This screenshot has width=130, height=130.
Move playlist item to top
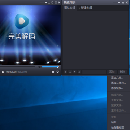65,72
